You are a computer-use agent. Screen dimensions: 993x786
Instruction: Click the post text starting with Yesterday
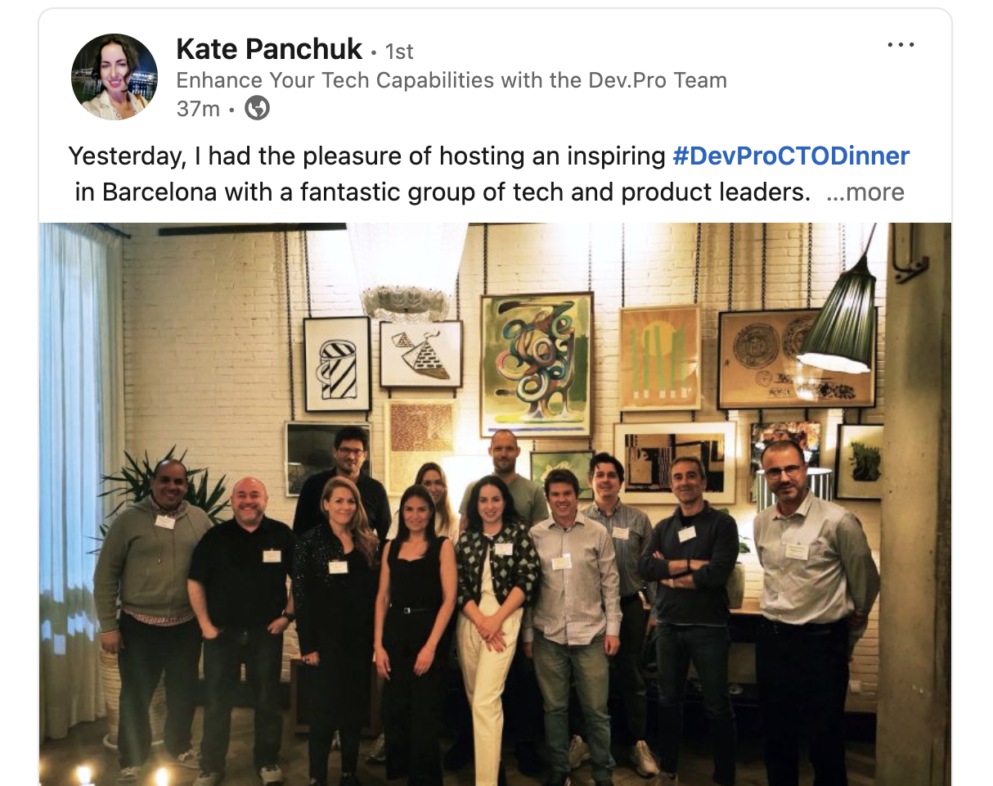click(489, 174)
